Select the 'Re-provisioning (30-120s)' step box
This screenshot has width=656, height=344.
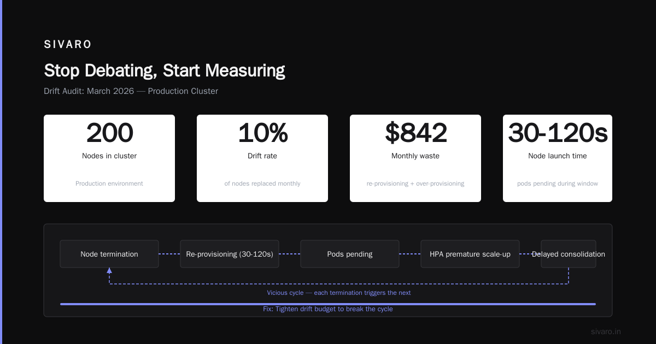click(x=230, y=254)
